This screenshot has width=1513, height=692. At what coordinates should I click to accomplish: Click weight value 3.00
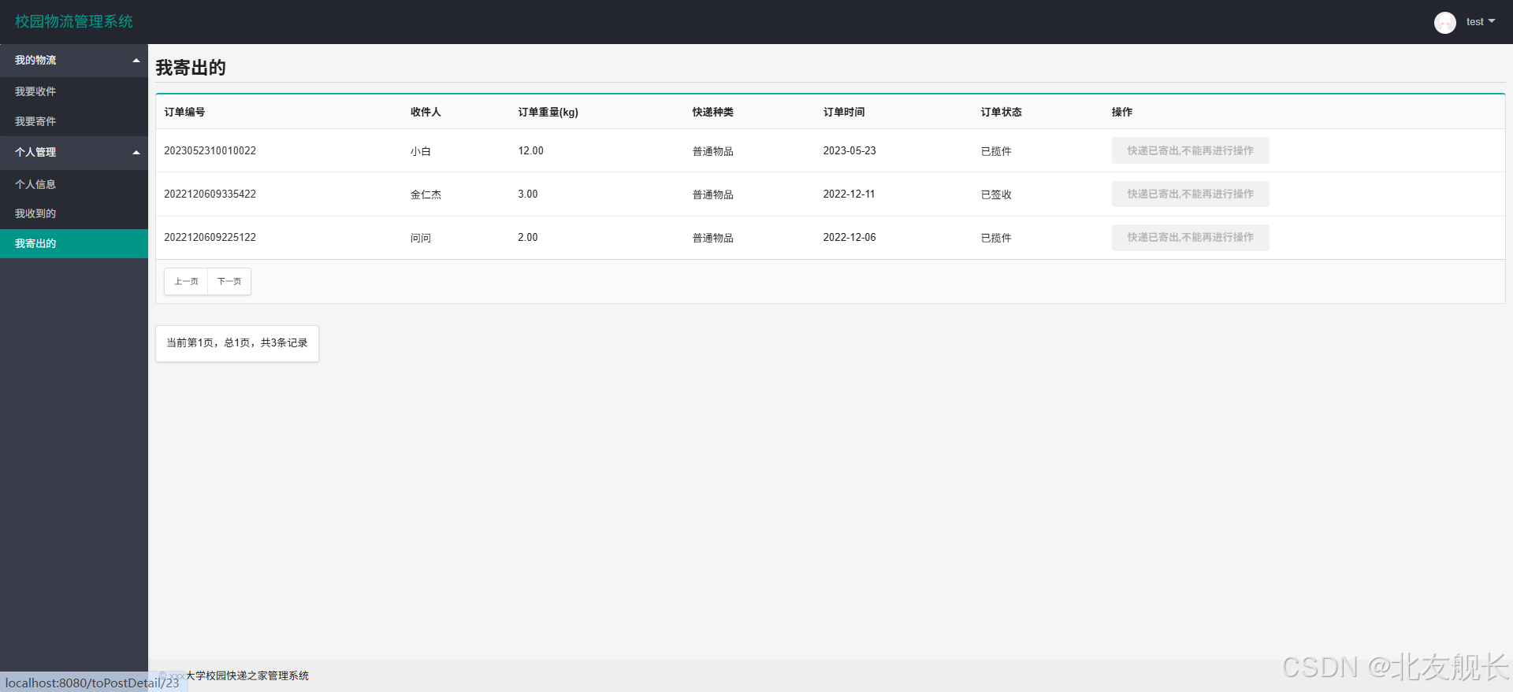click(x=528, y=194)
